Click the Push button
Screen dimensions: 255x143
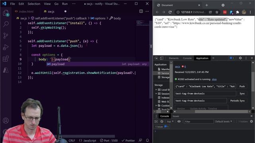click(x=242, y=87)
